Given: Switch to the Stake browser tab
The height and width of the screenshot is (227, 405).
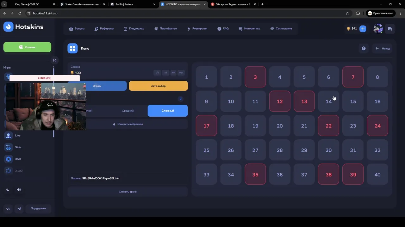Looking at the screenshot, I should 82,4.
